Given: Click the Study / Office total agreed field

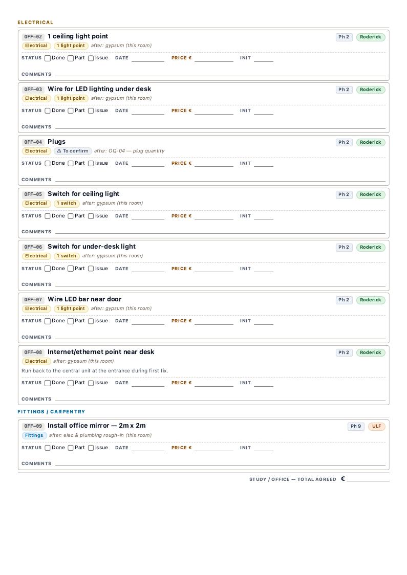Looking at the screenshot, I should point(368,479).
